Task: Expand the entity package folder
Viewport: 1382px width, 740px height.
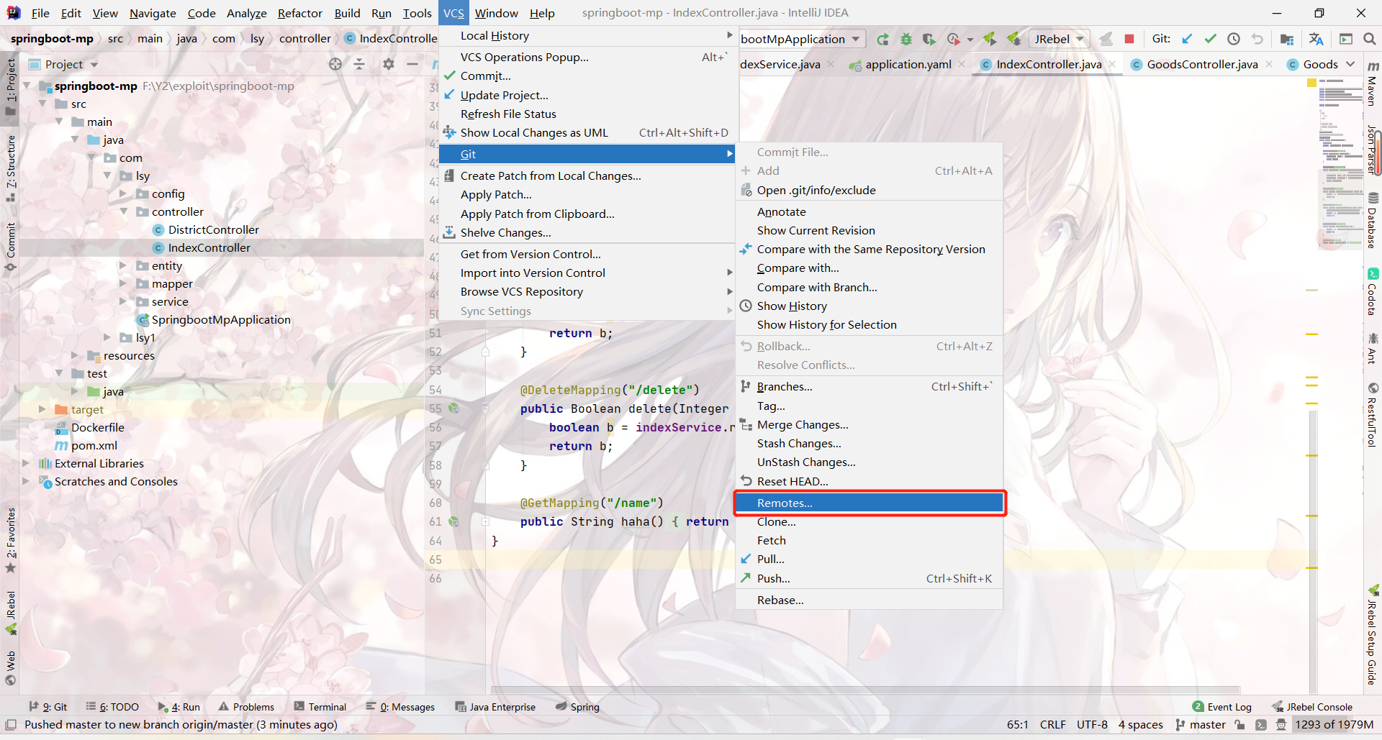Action: pos(123,266)
